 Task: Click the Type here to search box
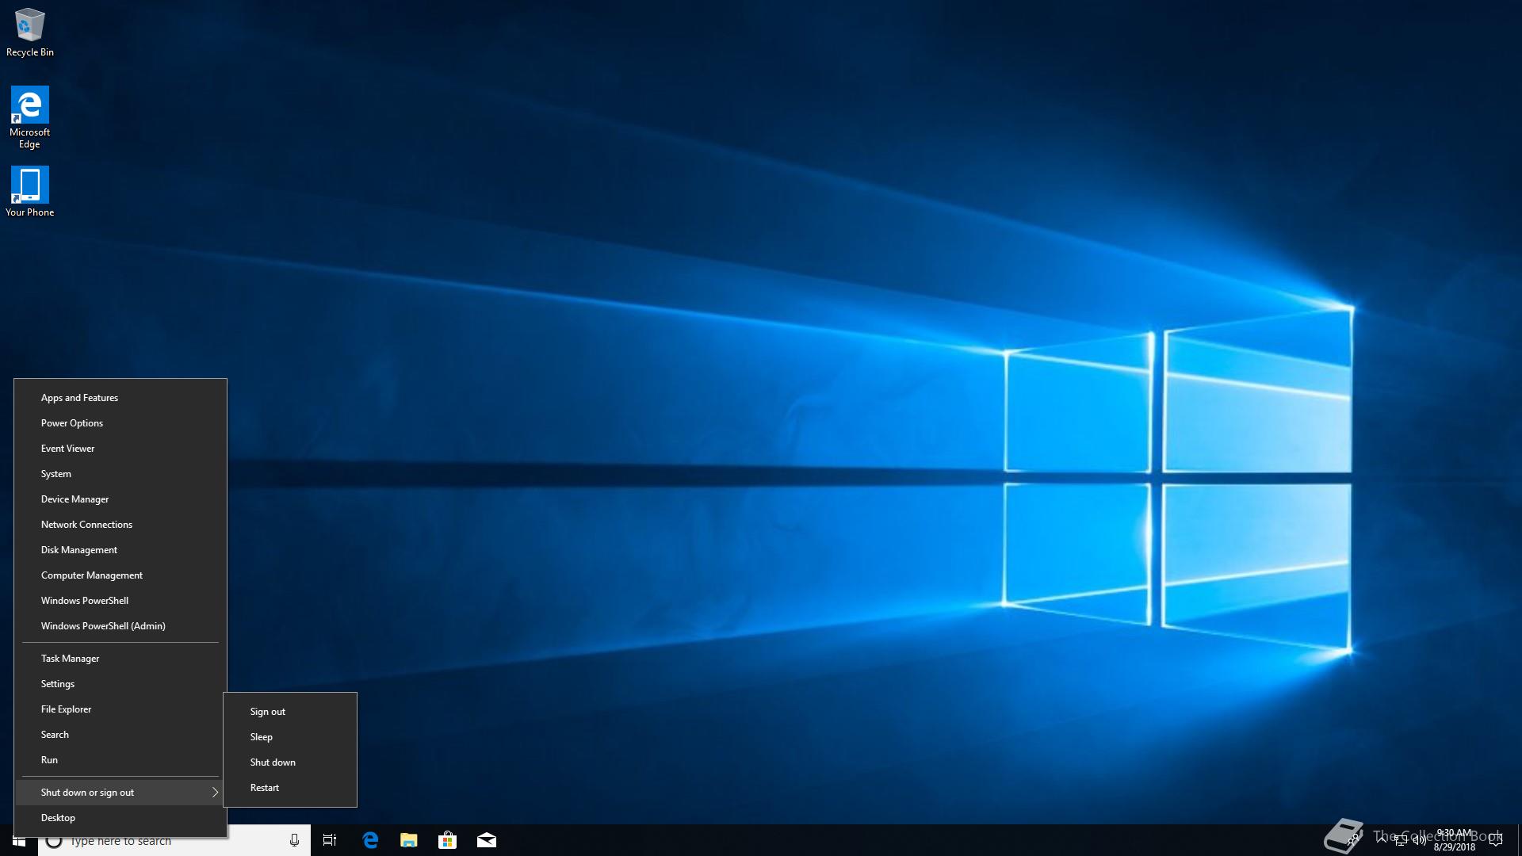[x=174, y=840]
